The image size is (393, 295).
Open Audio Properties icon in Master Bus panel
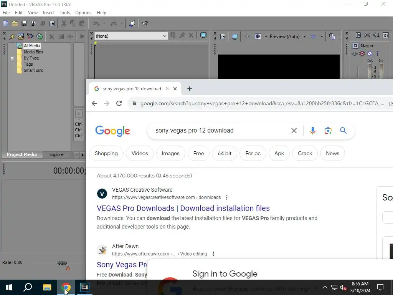[358, 35]
